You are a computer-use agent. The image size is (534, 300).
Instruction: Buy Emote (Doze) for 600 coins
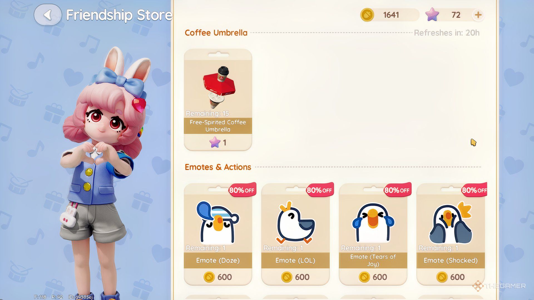pyautogui.click(x=218, y=277)
